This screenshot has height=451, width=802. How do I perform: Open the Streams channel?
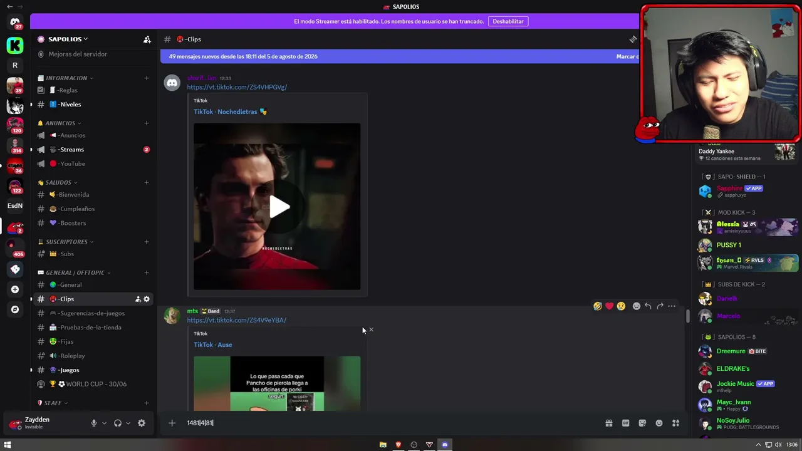point(94,150)
